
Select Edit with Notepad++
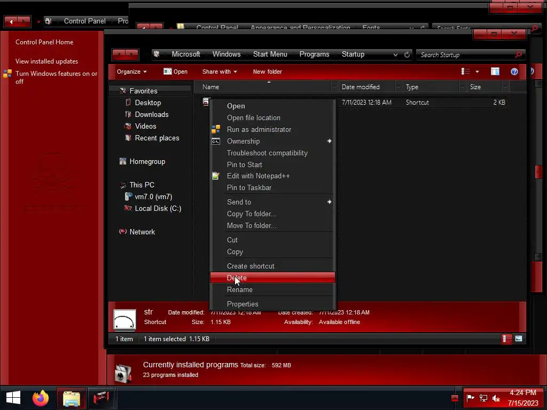coord(272,176)
